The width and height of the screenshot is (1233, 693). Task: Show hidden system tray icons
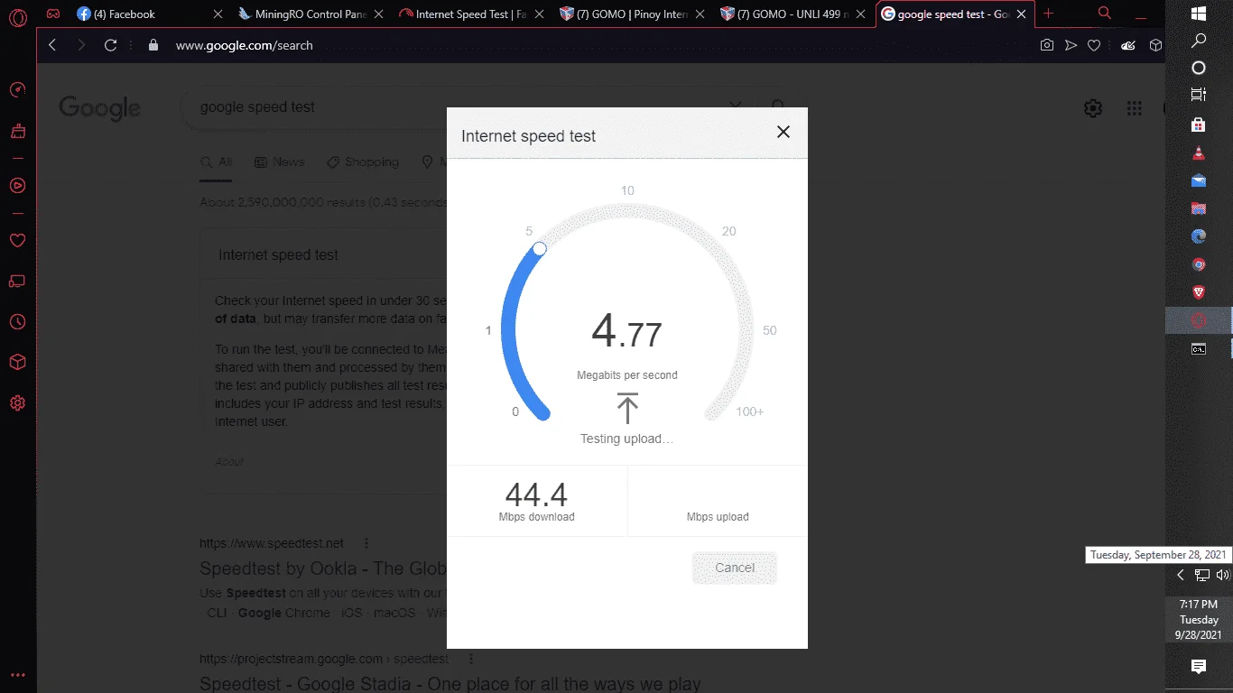1180,575
